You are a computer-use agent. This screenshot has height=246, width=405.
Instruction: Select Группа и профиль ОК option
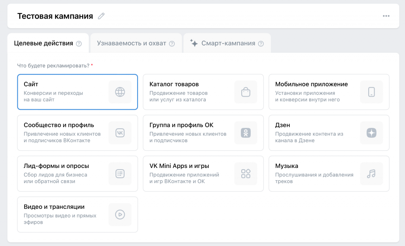[203, 133]
